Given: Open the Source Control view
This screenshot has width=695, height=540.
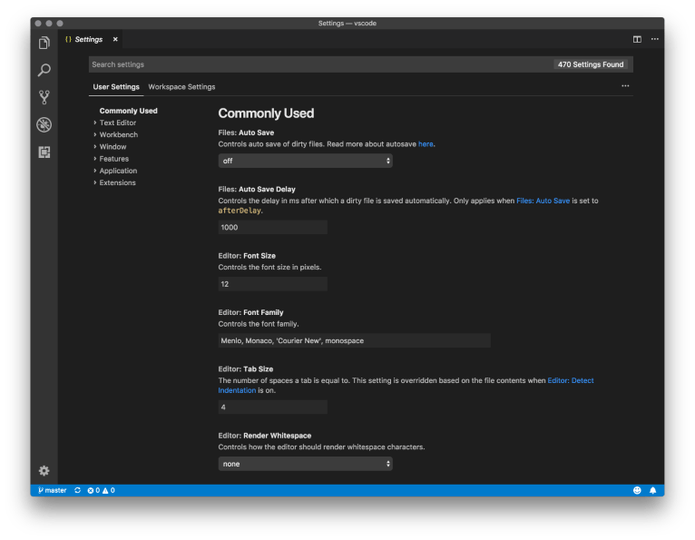Looking at the screenshot, I should coord(44,97).
